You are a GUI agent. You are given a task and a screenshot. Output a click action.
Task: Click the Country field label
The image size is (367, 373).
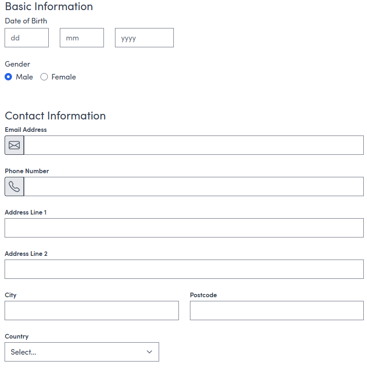17,336
